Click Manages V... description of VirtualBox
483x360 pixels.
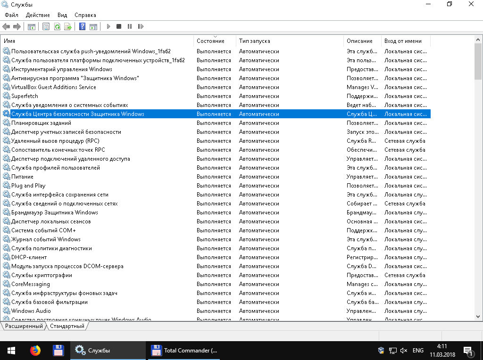point(362,87)
